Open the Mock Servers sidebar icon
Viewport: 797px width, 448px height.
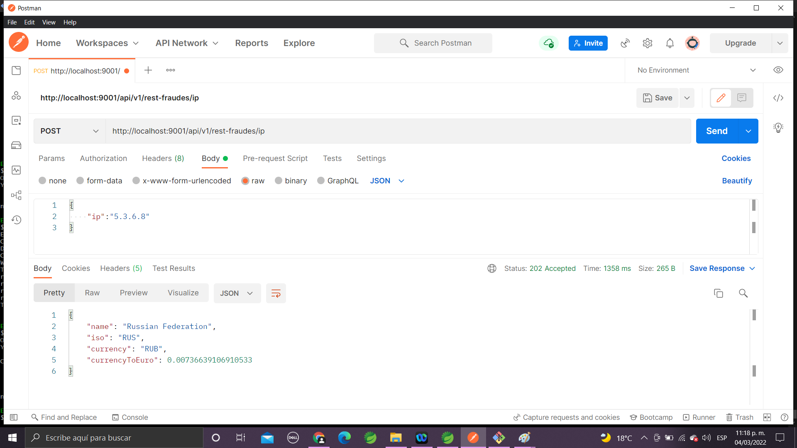pyautogui.click(x=16, y=145)
